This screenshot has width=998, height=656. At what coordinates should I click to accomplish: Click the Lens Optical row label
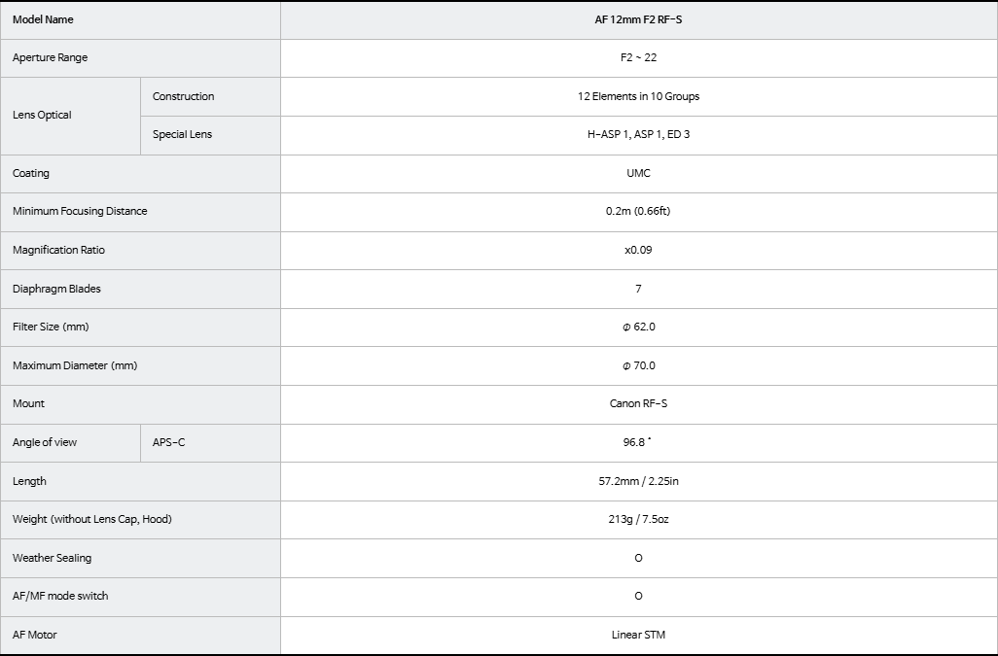click(x=42, y=115)
